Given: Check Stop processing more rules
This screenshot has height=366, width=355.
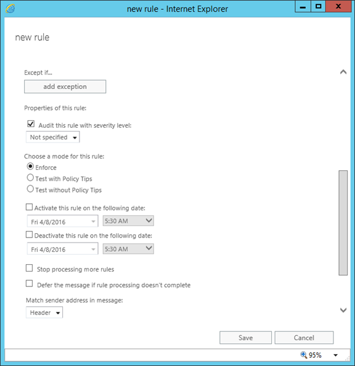Looking at the screenshot, I should (x=29, y=268).
